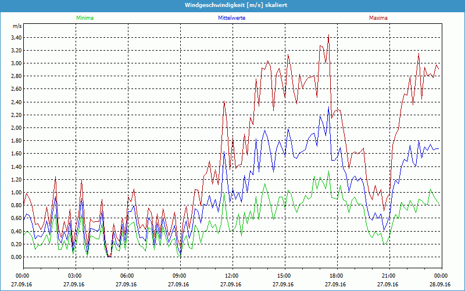The width and height of the screenshot is (465, 291).
Task: Click the 06:00 time axis label
Action: tap(127, 276)
